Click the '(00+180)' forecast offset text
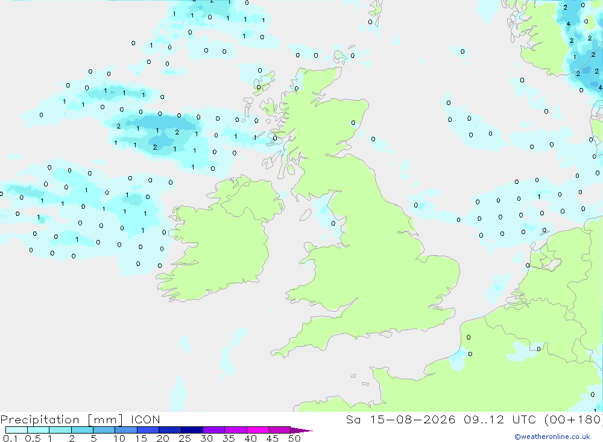Image resolution: width=603 pixels, height=442 pixels. tap(573, 420)
